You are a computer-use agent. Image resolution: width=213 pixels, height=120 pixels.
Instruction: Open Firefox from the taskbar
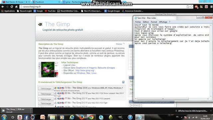(82, 117)
